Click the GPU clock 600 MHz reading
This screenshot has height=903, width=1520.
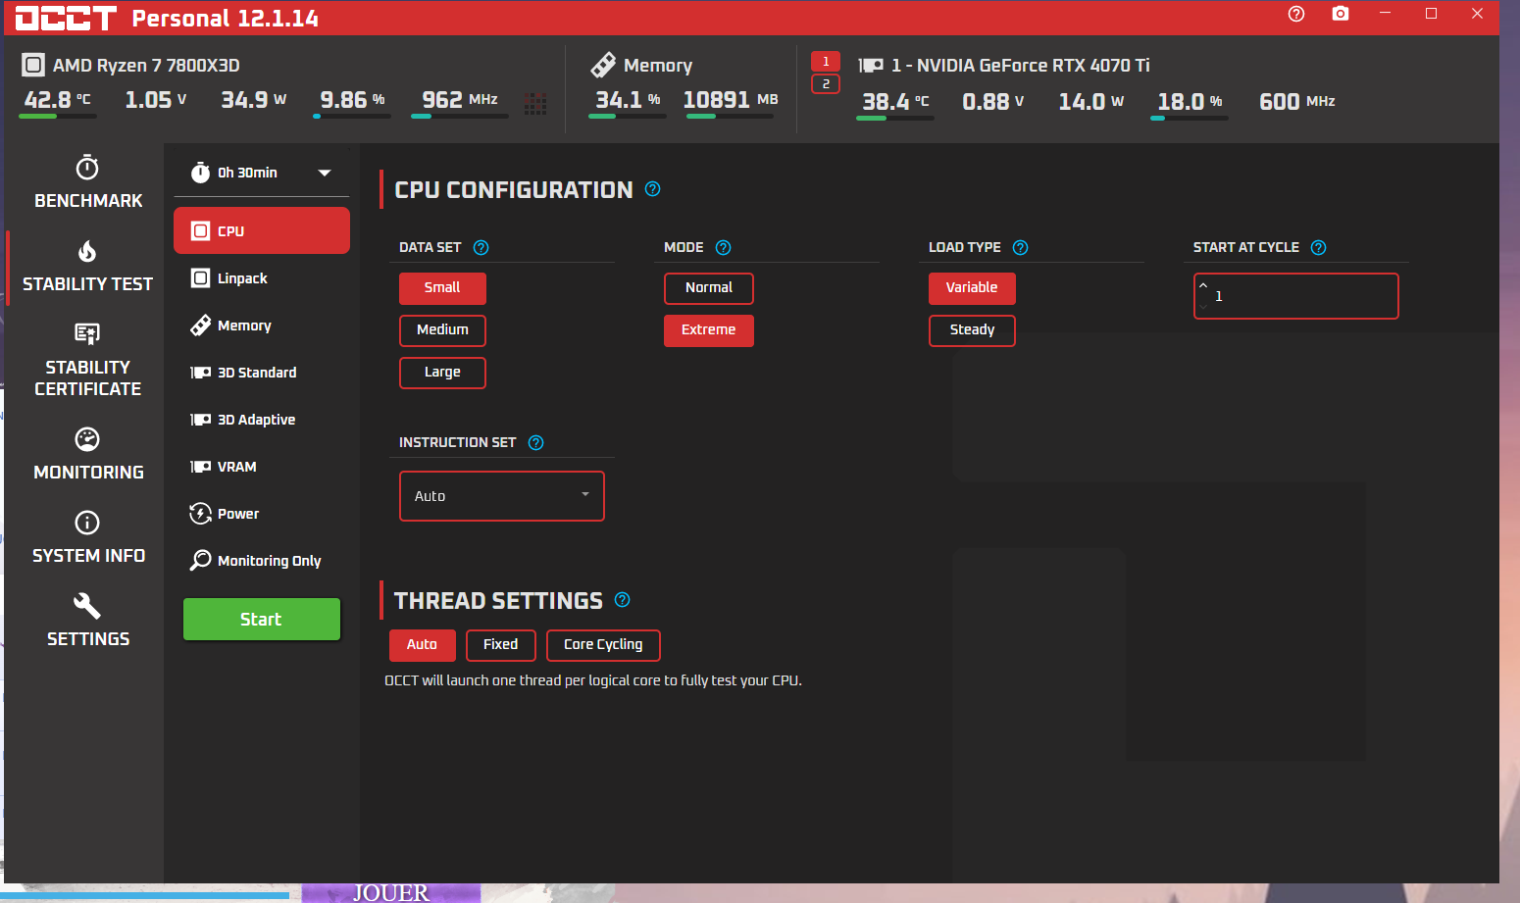(1297, 102)
